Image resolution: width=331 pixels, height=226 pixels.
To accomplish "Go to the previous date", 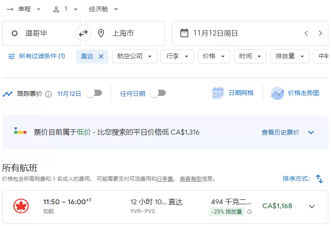I will pos(306,33).
